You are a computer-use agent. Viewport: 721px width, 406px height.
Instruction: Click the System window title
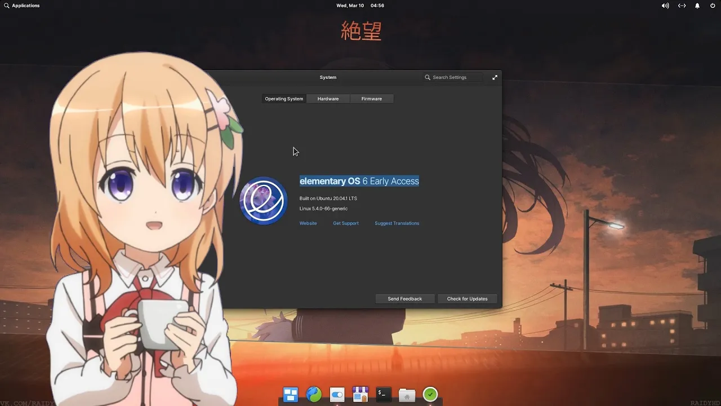coord(328,77)
